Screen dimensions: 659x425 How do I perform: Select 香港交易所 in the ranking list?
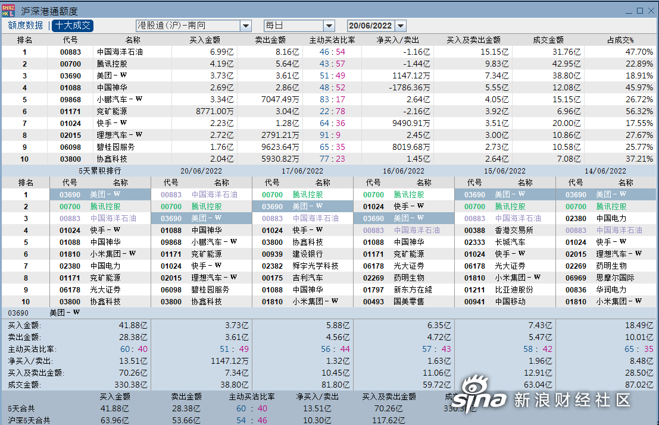click(x=514, y=230)
